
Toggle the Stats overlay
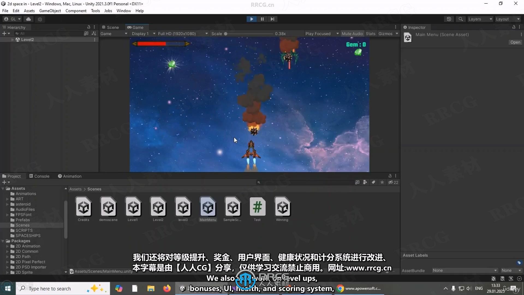coord(370,34)
